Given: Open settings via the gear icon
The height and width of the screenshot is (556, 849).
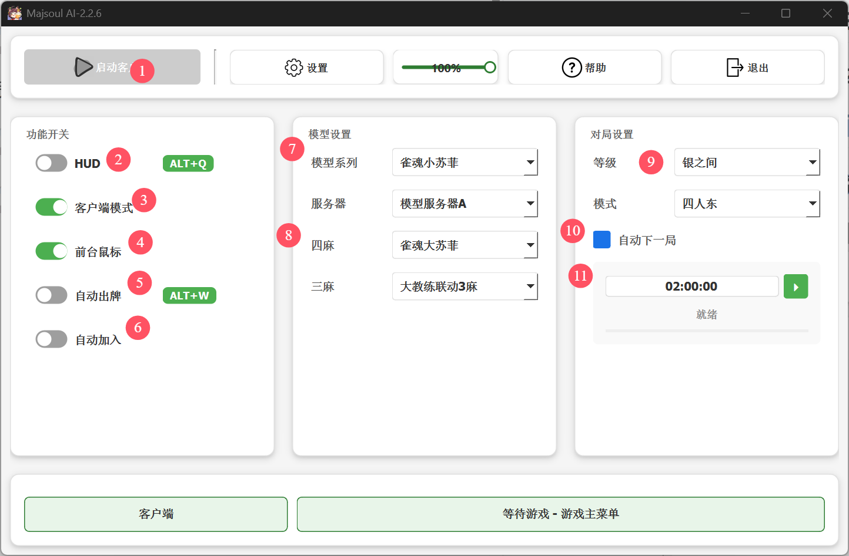Looking at the screenshot, I should pos(293,68).
